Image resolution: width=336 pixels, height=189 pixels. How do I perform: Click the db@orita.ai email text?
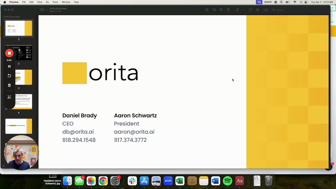point(78,132)
